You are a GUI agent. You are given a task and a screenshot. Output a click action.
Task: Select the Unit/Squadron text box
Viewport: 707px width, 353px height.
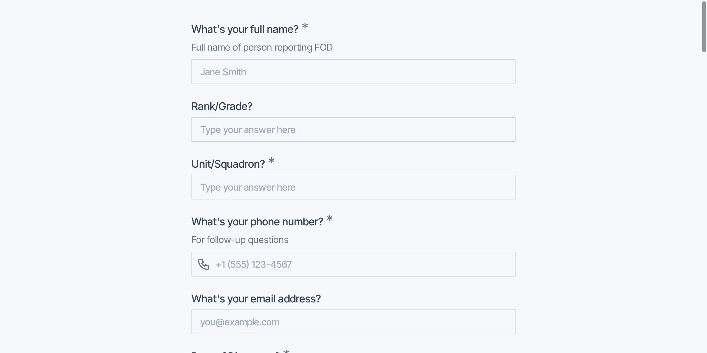pyautogui.click(x=353, y=187)
